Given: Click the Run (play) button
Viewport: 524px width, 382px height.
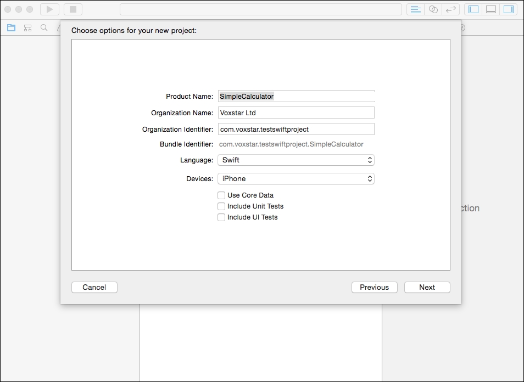Looking at the screenshot, I should (50, 9).
